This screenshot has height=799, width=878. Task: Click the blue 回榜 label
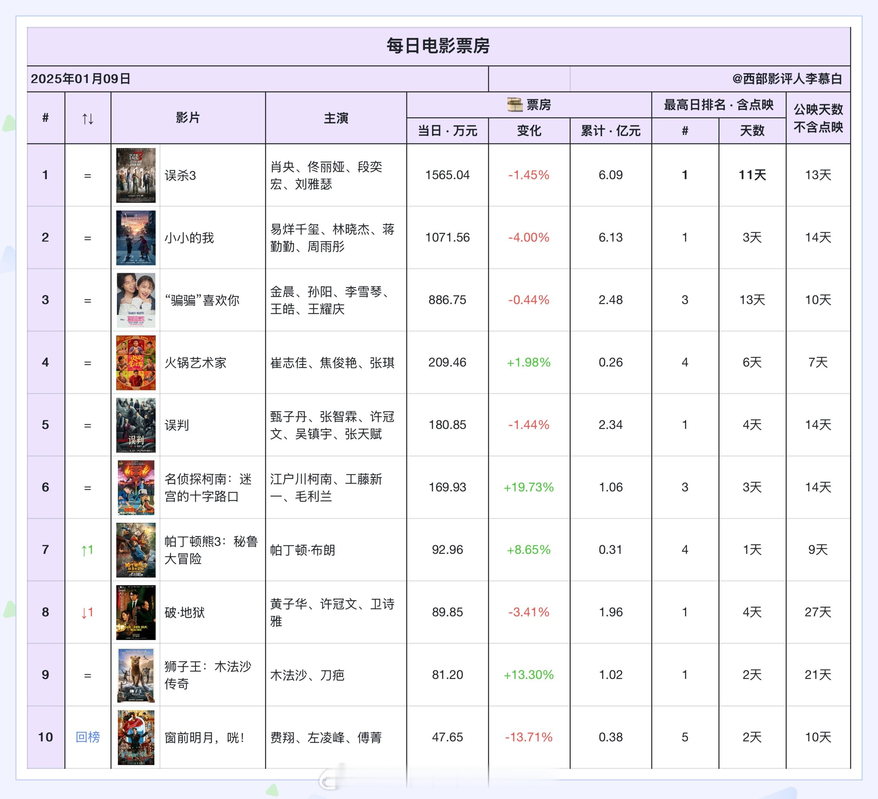(87, 737)
